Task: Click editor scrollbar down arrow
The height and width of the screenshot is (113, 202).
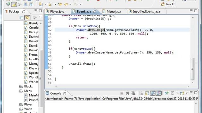Action: coord(193,82)
